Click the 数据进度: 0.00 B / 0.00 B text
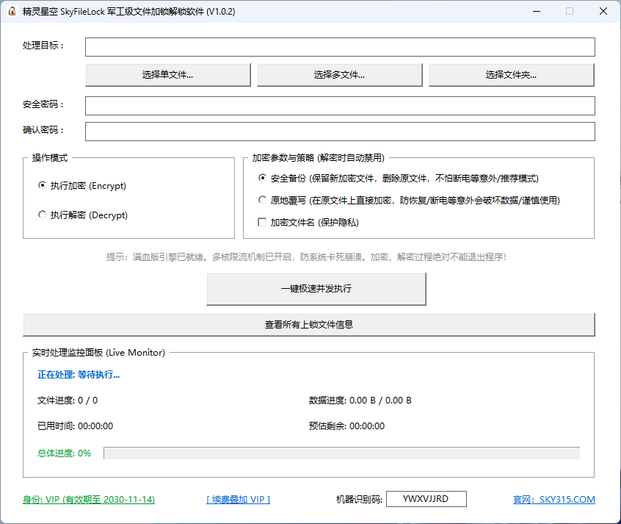This screenshot has height=524, width=621. [x=360, y=401]
